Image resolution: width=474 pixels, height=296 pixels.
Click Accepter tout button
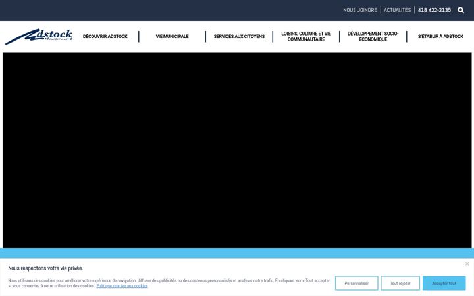pyautogui.click(x=444, y=284)
